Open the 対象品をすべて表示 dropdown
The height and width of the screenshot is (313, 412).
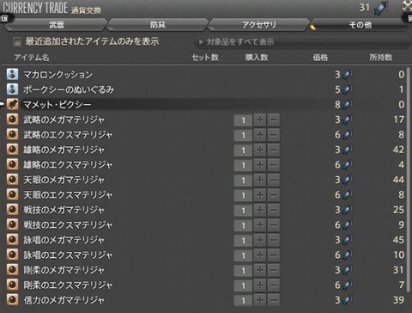(x=302, y=42)
